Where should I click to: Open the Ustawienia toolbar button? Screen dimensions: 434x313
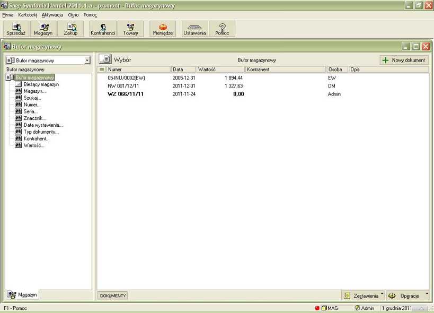(194, 29)
